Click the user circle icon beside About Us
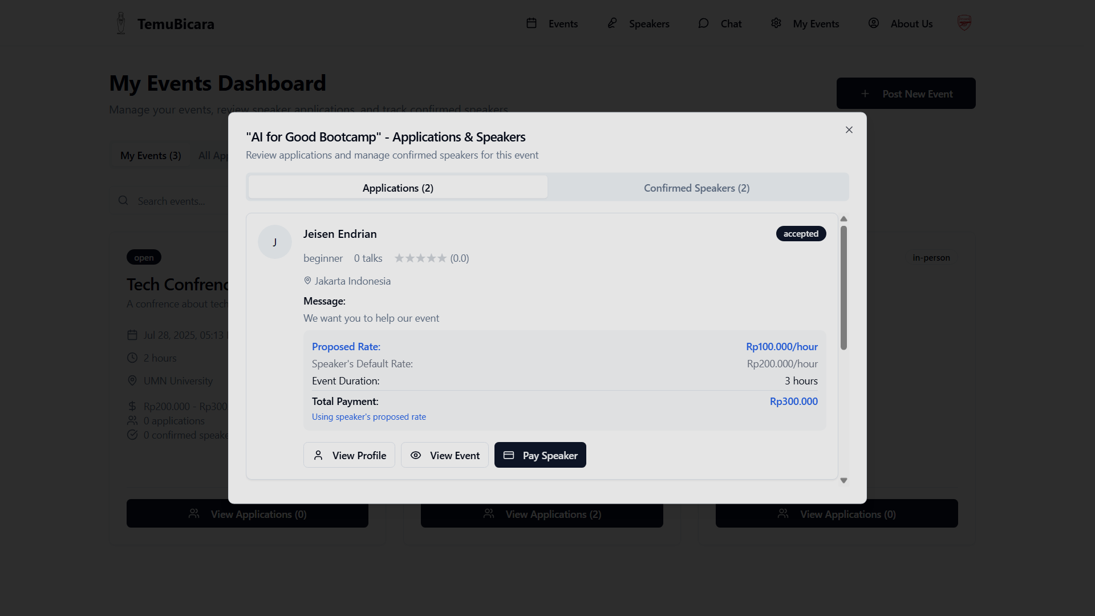 point(874,23)
